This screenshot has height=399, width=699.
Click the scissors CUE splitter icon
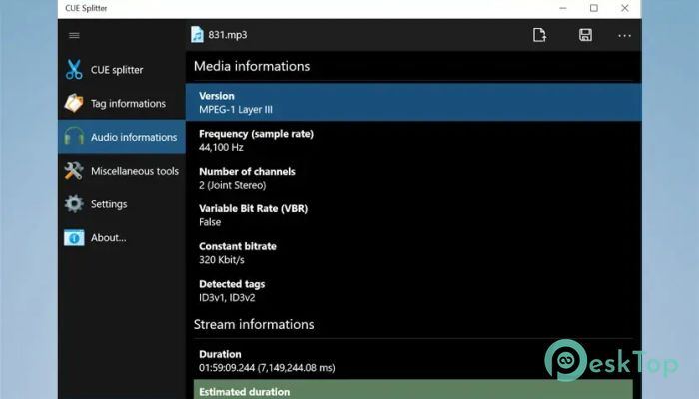click(74, 70)
